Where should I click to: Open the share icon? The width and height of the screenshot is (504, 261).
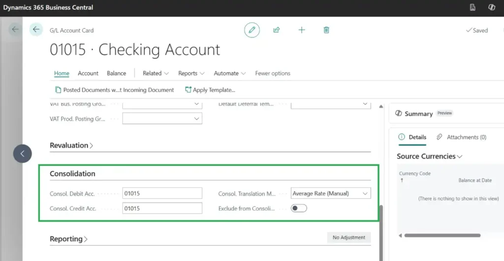tap(277, 30)
